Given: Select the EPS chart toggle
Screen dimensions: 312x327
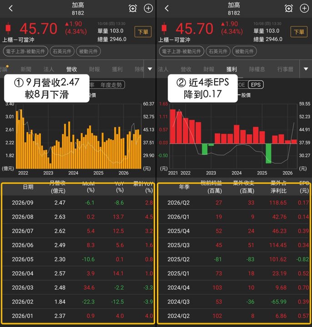Looking at the screenshot, I should tap(256, 84).
